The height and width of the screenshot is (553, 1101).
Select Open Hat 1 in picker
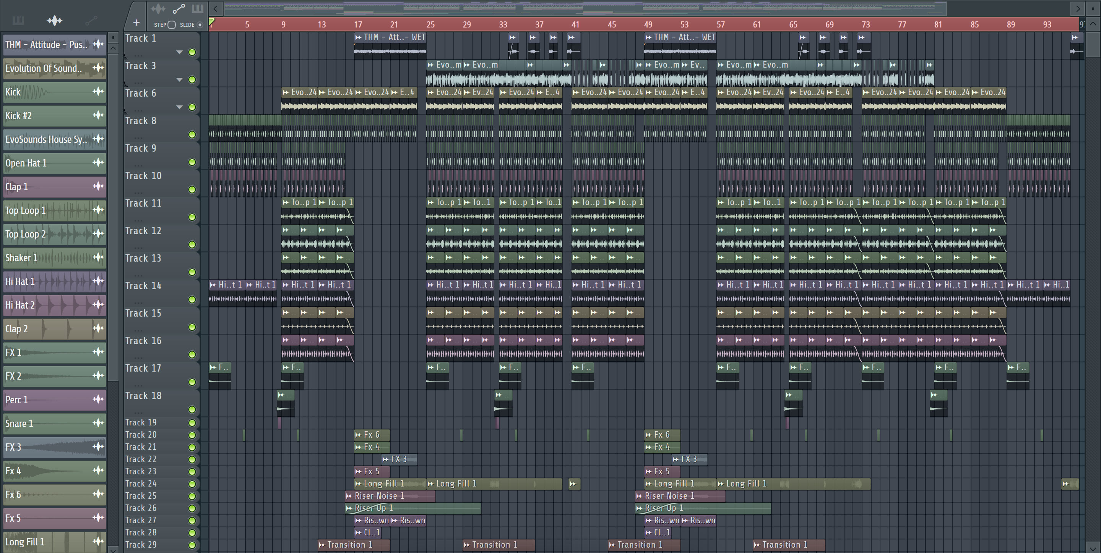(x=55, y=163)
